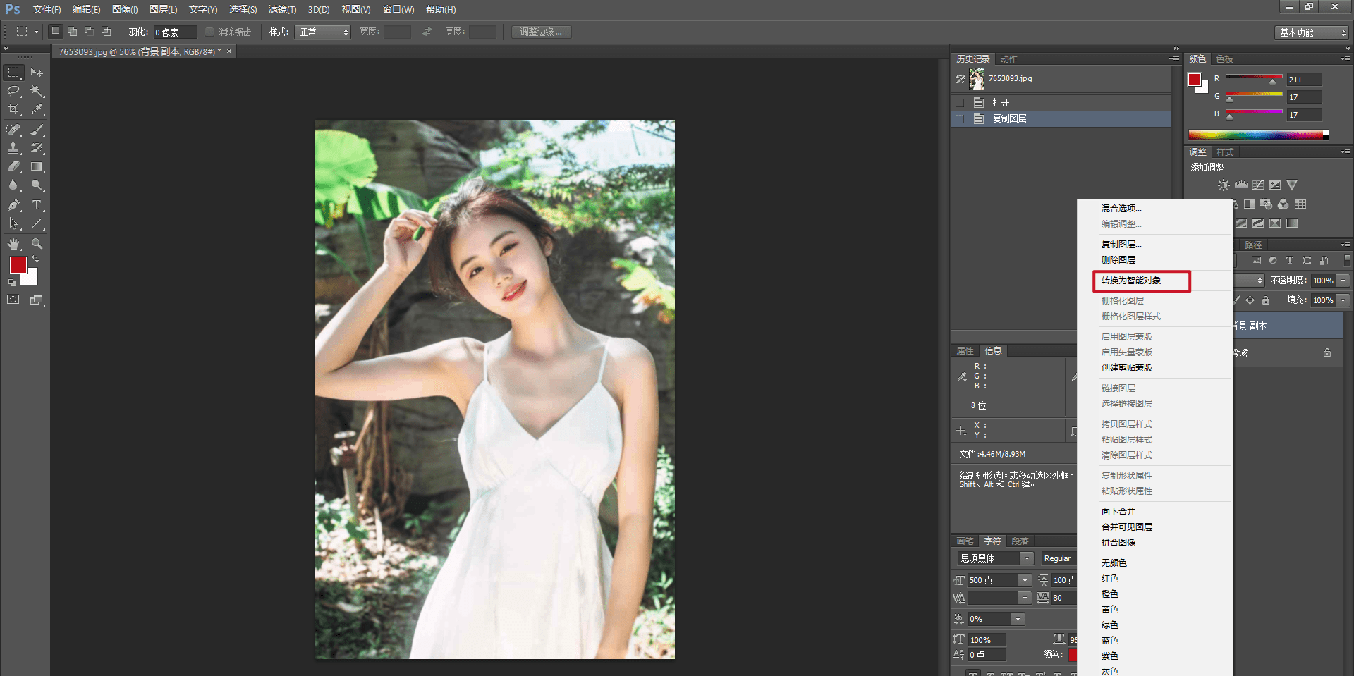Toggle the 消除锯齿 anti-alias checkbox

[209, 32]
